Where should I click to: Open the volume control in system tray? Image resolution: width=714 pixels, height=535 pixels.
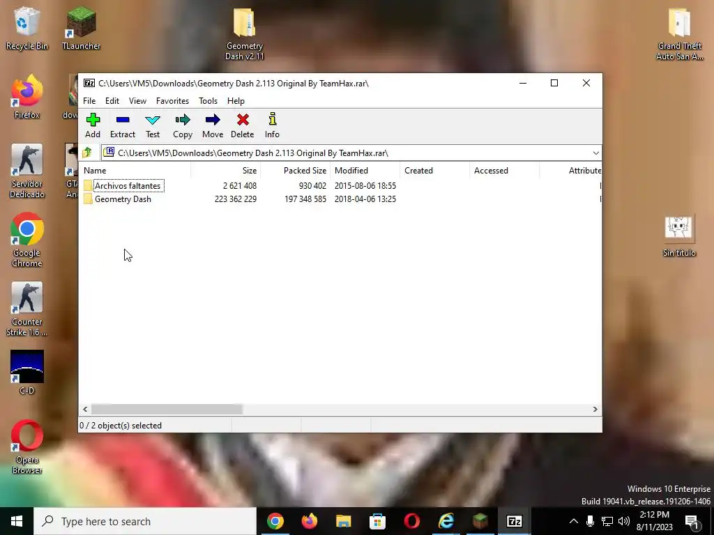click(624, 521)
